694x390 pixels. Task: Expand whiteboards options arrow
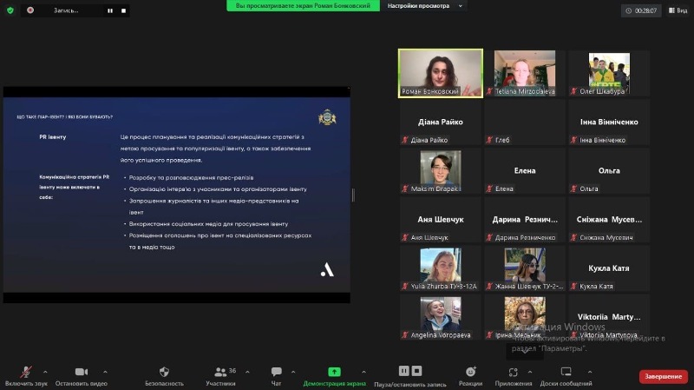click(x=590, y=372)
